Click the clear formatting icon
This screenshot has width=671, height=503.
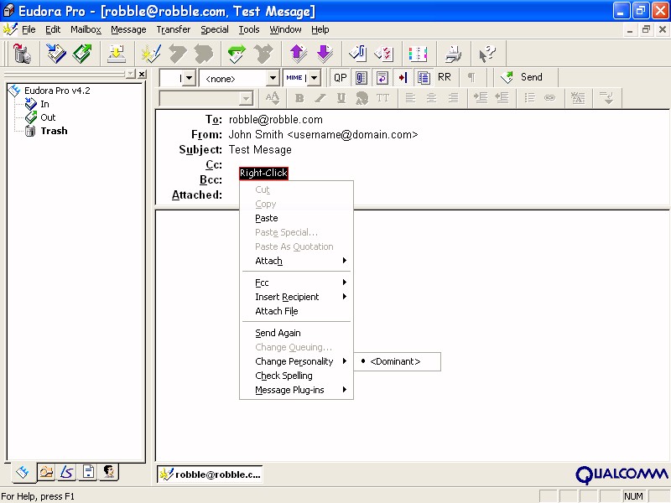578,98
